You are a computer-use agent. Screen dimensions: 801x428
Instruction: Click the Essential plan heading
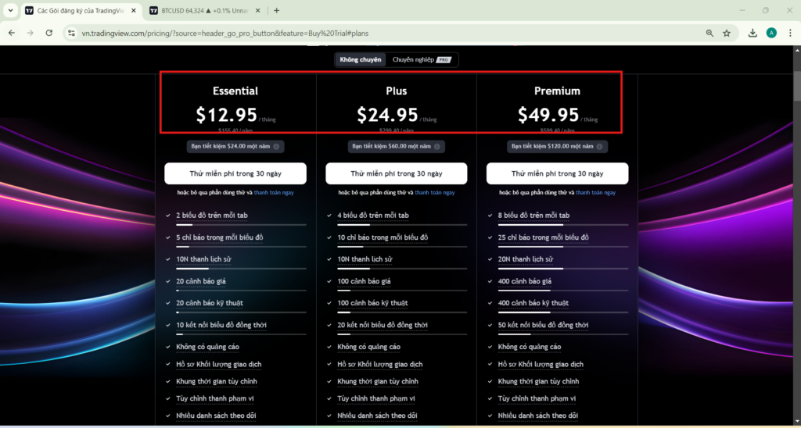pos(235,91)
